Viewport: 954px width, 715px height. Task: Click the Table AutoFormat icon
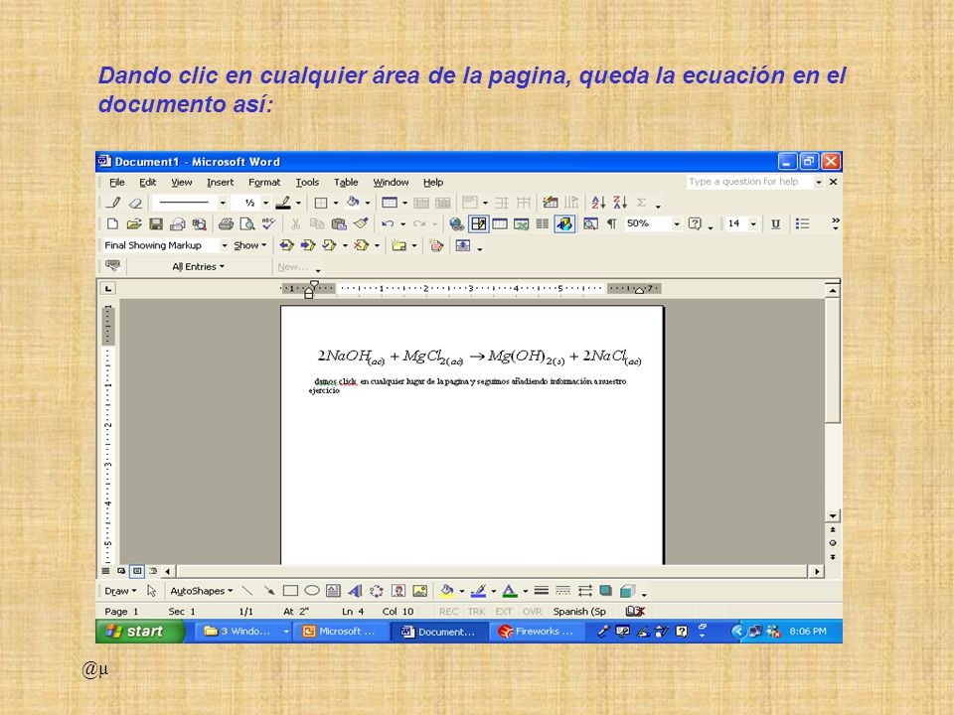click(551, 203)
